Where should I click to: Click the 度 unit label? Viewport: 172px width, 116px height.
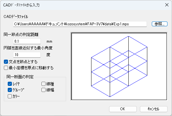48,55
